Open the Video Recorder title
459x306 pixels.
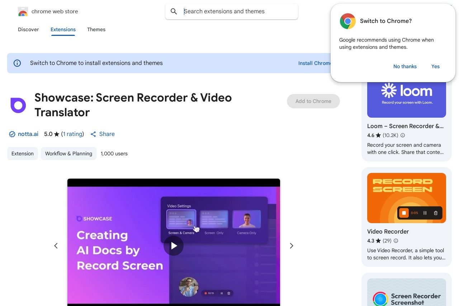pos(388,232)
